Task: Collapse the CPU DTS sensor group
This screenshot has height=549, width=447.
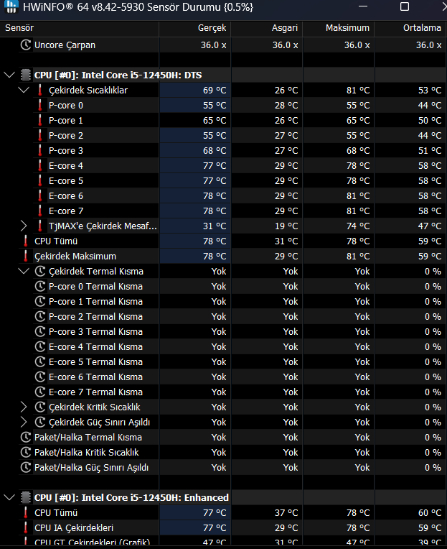Action: 9,75
